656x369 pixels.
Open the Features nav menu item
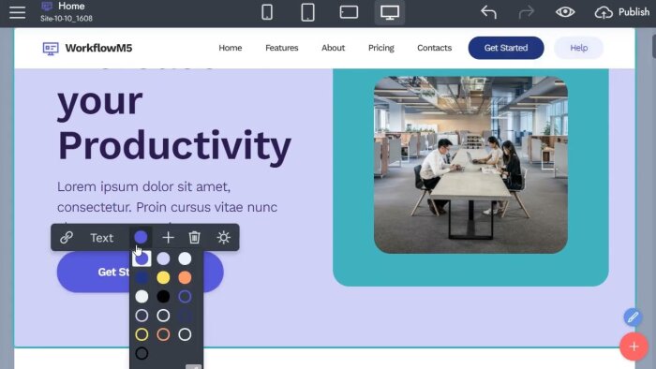click(x=281, y=48)
